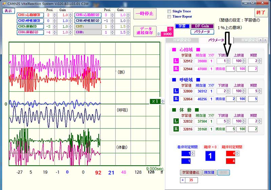Click the blue R icon in 呼吸域

(175, 99)
